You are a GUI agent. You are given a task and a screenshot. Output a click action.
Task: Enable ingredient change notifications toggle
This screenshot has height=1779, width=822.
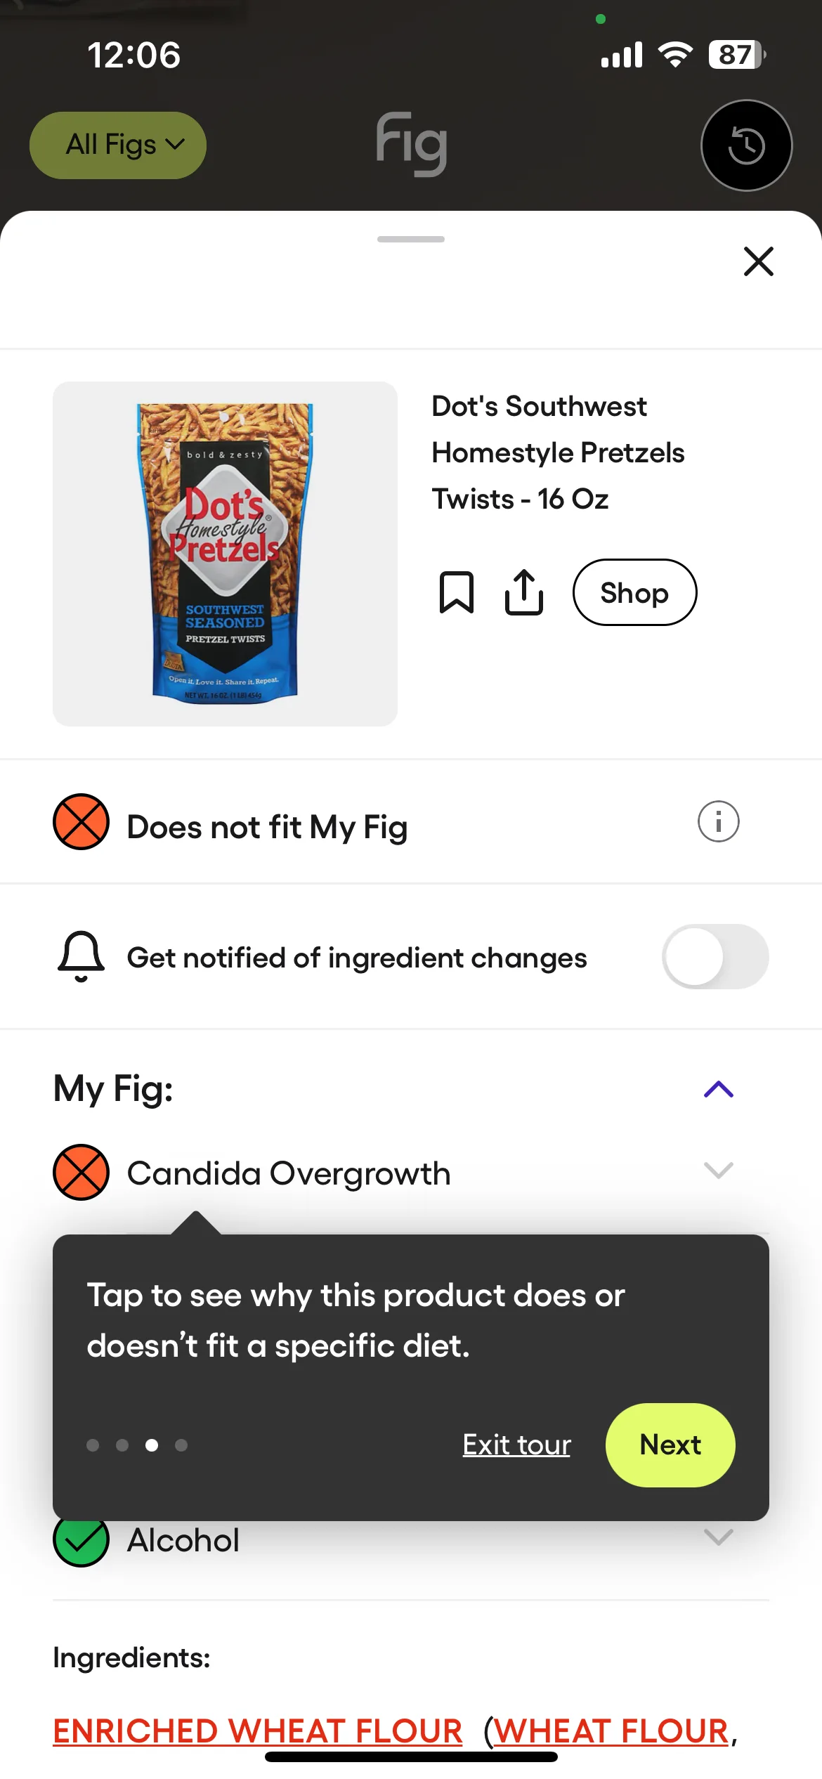coord(715,956)
